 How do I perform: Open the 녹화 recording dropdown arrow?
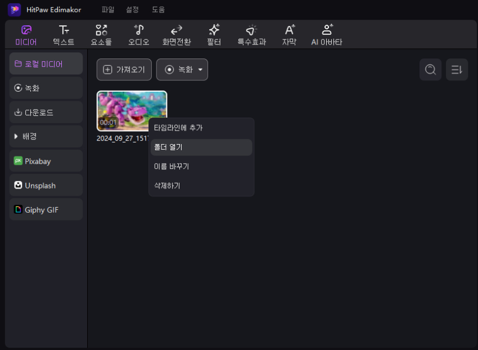point(200,70)
